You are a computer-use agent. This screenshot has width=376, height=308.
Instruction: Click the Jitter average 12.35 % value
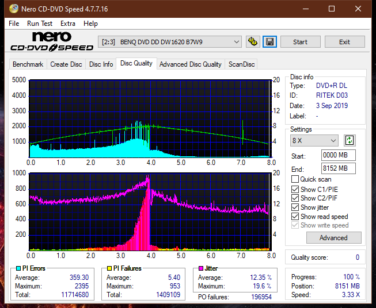tap(261, 278)
